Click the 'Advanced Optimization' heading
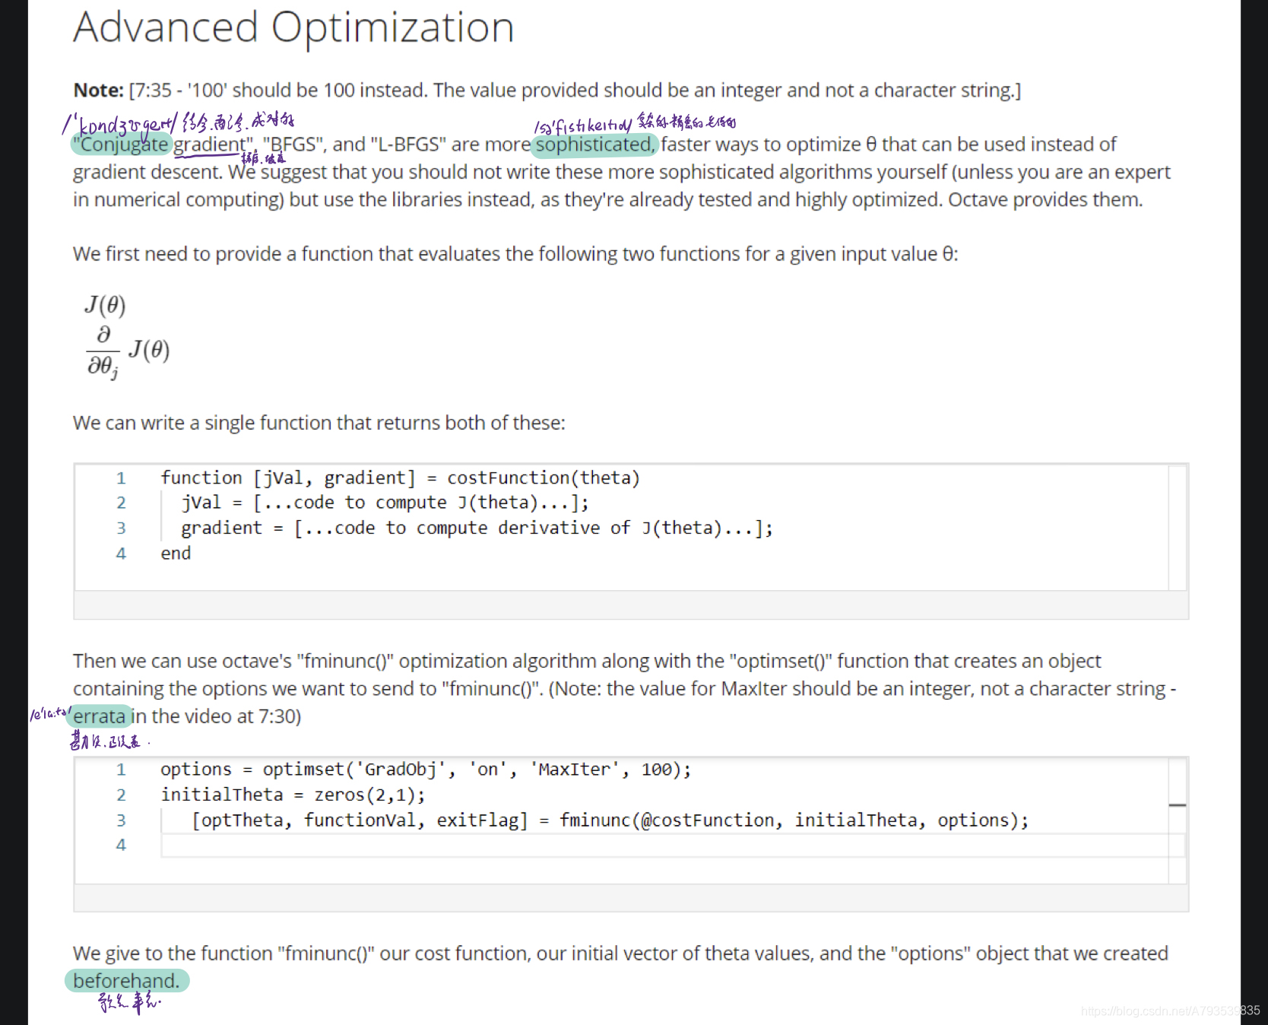Image resolution: width=1268 pixels, height=1025 pixels. pyautogui.click(x=293, y=28)
